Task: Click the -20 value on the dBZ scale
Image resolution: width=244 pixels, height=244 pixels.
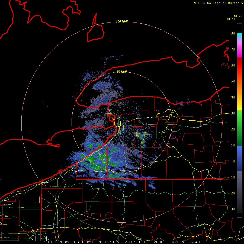Action: (x=232, y=193)
